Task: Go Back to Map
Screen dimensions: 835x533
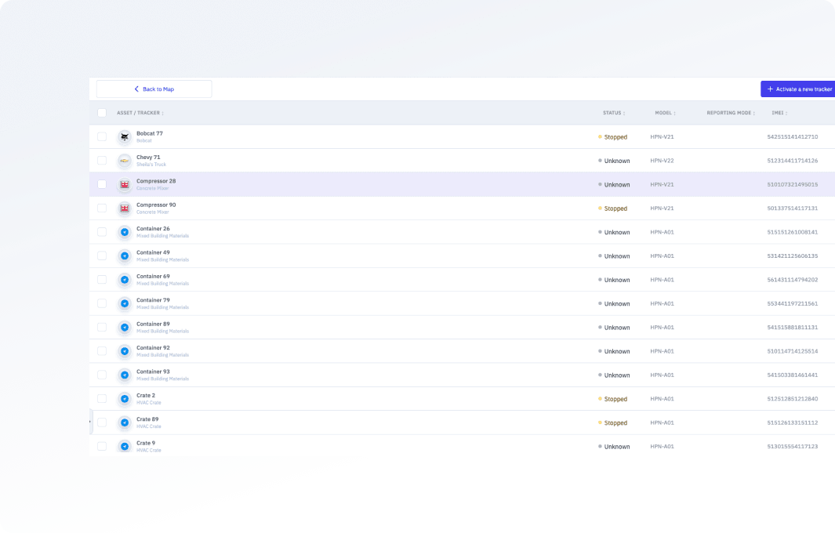Action: click(x=154, y=89)
